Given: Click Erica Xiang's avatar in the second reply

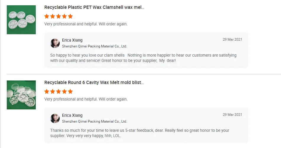Looking at the screenshot, I should point(55,119).
